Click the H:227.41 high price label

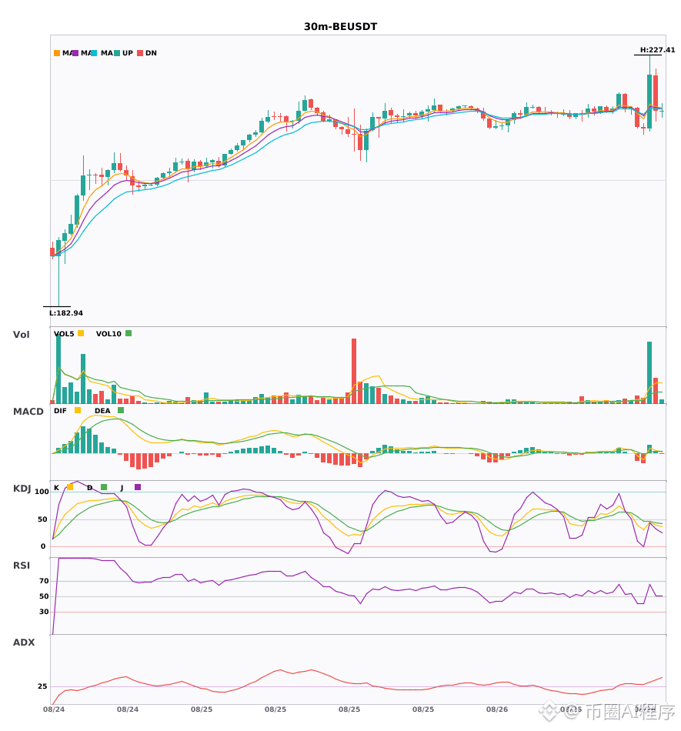(657, 50)
